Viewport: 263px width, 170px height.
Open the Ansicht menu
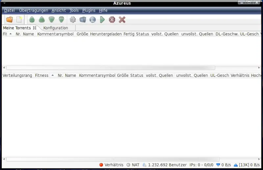point(59,11)
